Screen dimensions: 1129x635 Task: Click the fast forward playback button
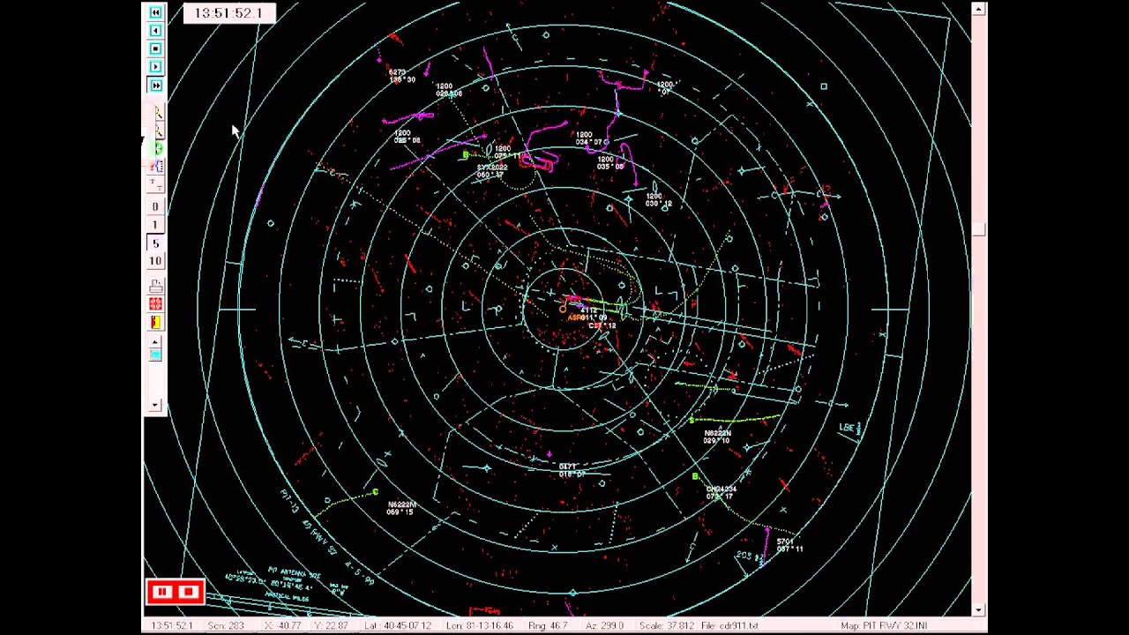click(x=155, y=86)
